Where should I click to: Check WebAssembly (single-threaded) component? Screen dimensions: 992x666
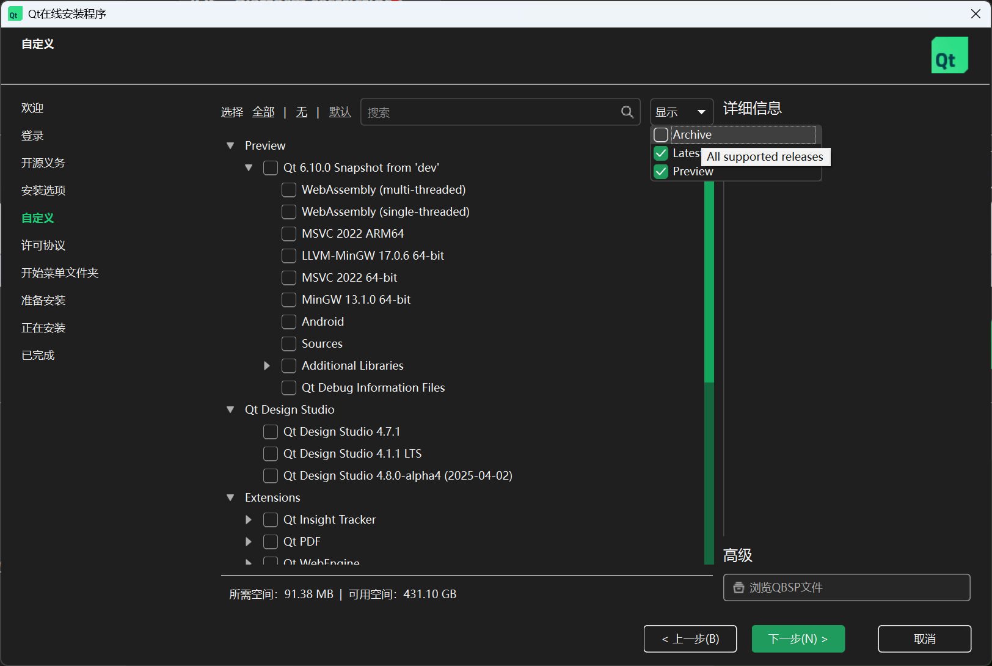[289, 211]
